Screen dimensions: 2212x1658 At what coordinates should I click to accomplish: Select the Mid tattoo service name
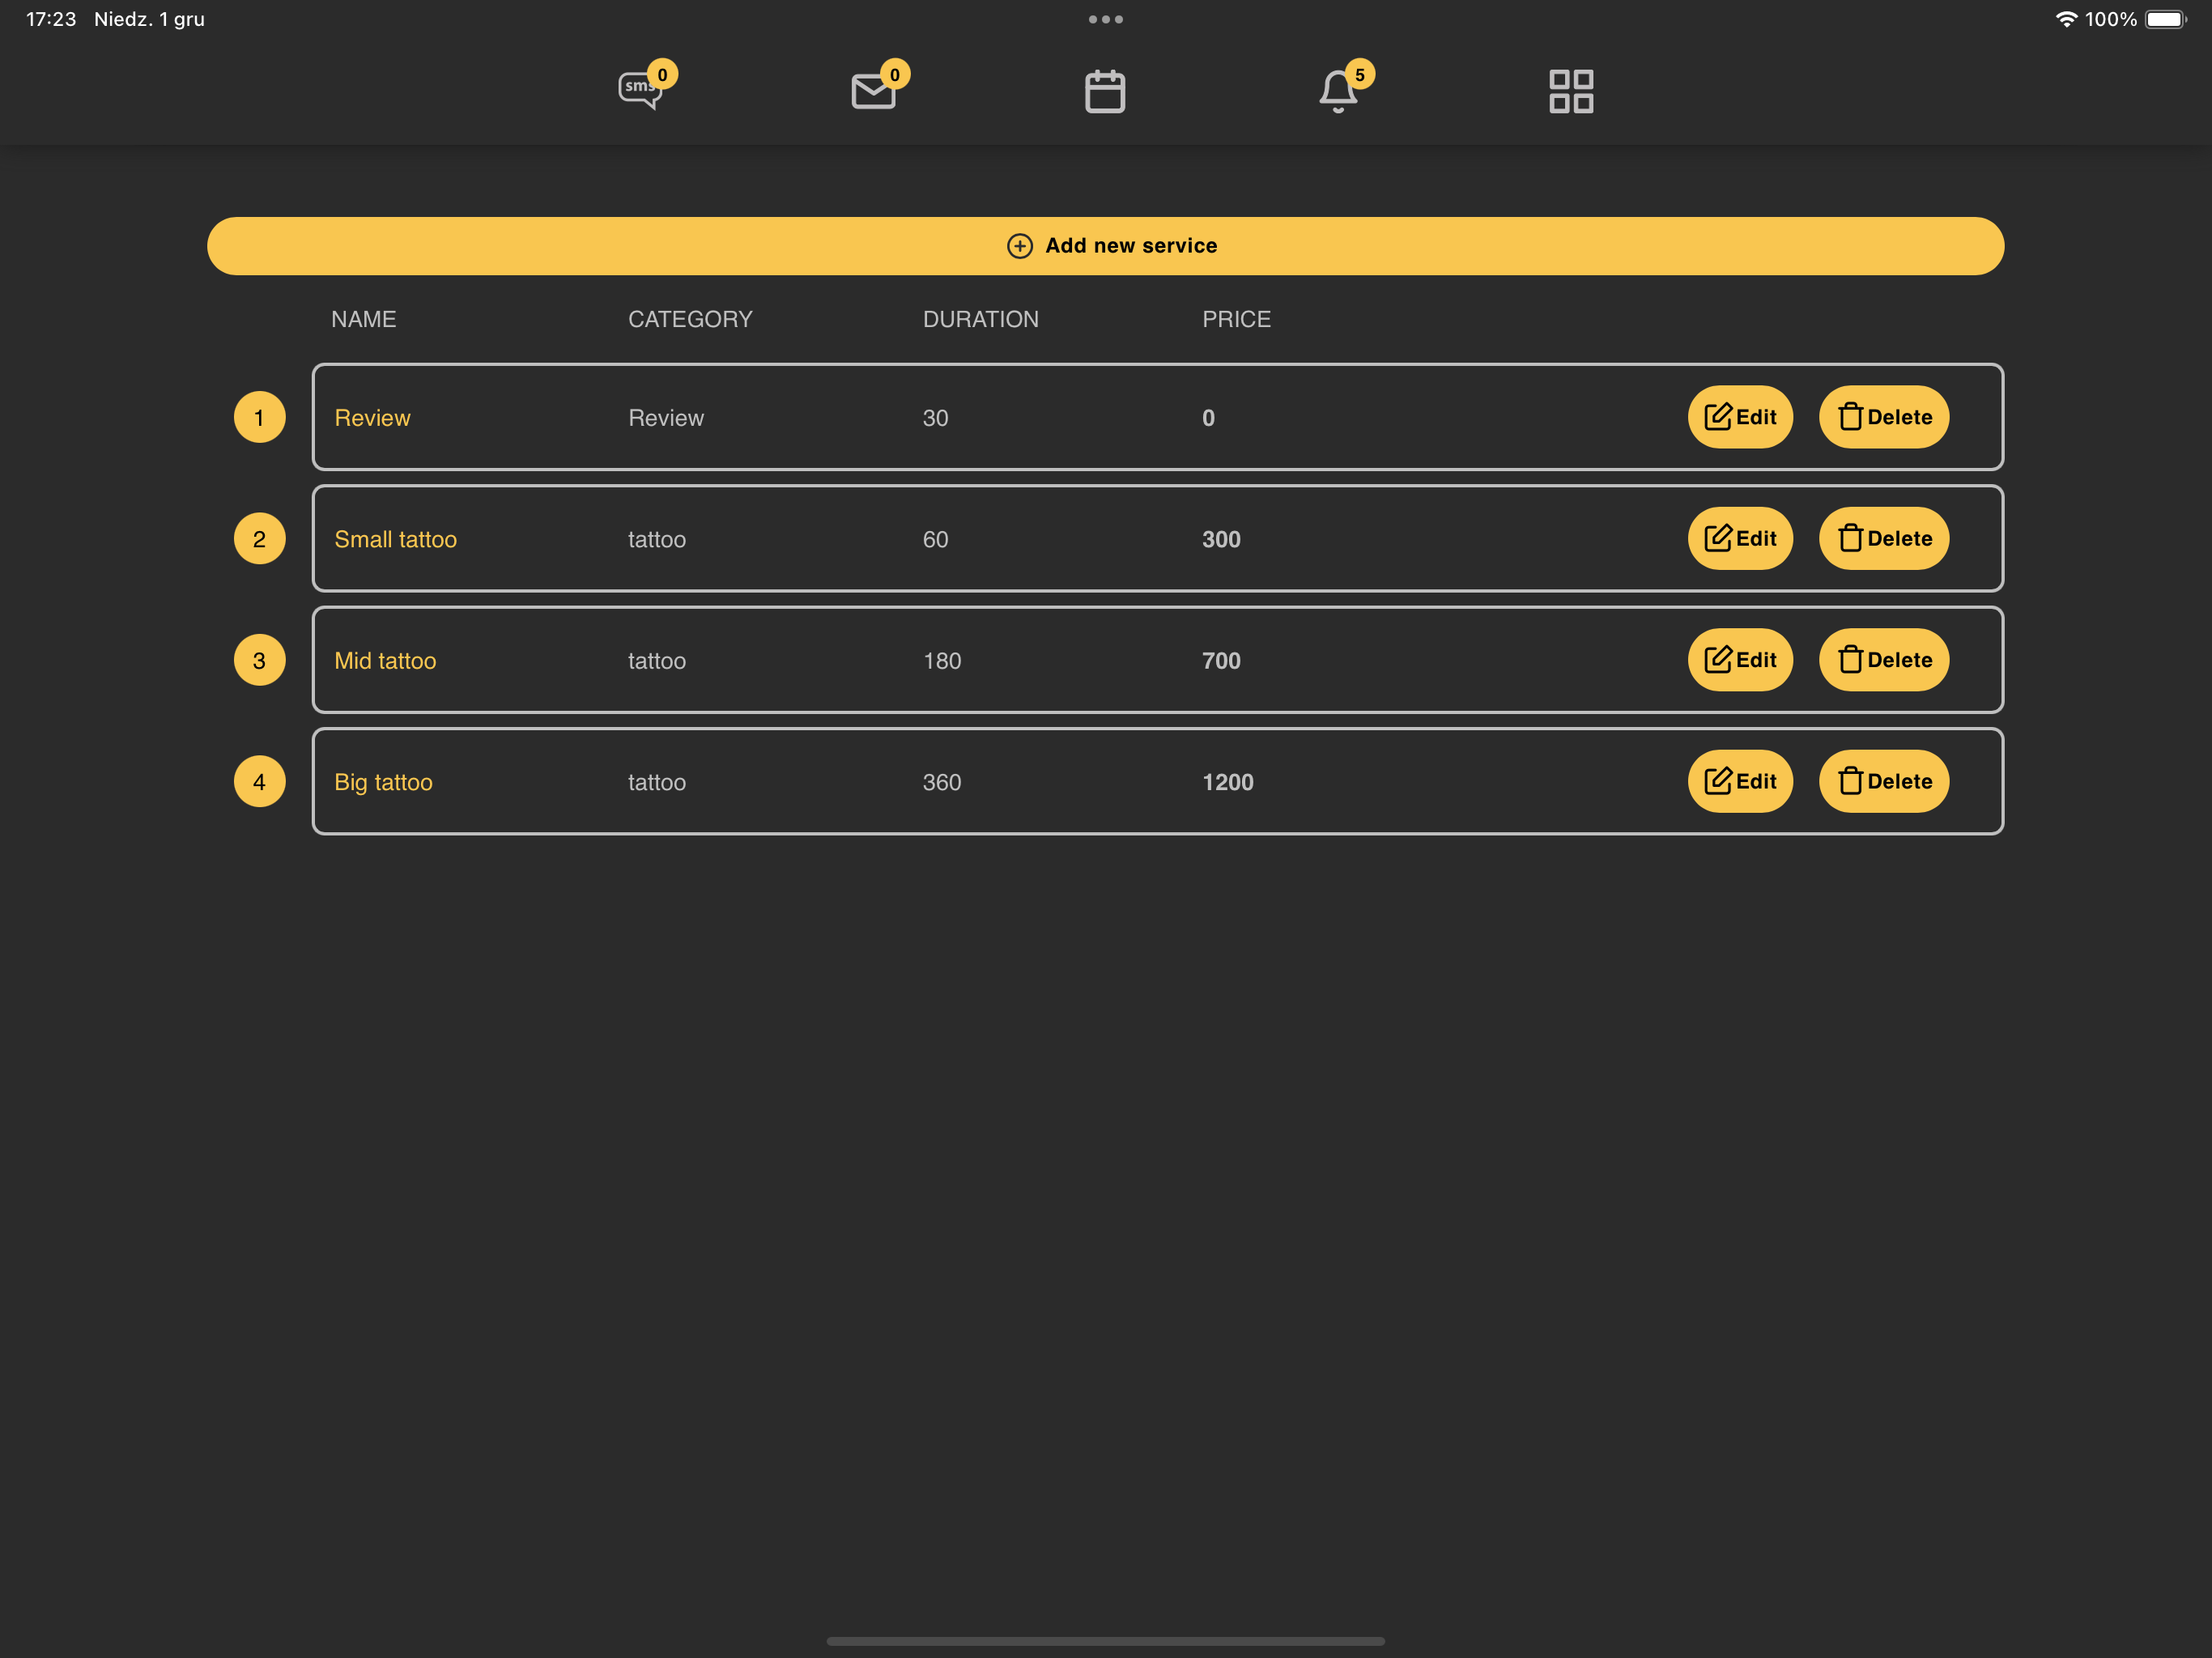[385, 661]
